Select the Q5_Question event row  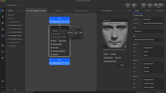59,22
